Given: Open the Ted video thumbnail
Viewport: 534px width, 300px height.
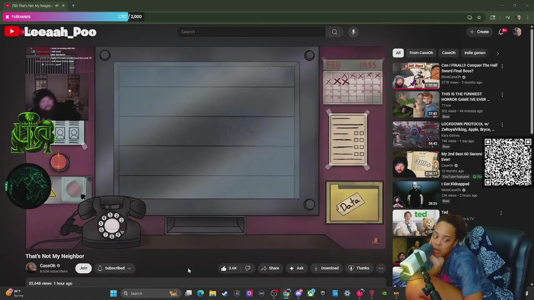Looking at the screenshot, I should [x=416, y=223].
